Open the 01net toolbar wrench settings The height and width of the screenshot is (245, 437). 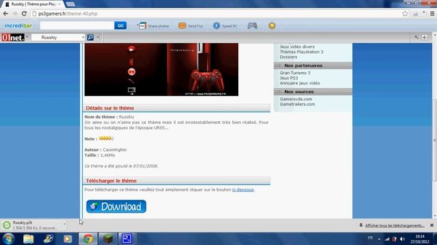pyautogui.click(x=416, y=37)
